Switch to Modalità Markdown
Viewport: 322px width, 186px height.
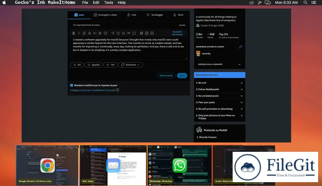(x=178, y=33)
